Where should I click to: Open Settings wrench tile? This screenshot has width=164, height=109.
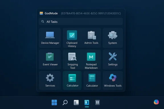(x=113, y=59)
